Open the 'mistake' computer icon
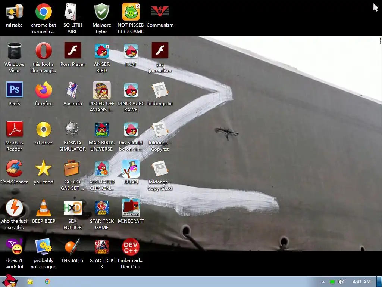This screenshot has width=382, height=287. tap(15, 12)
